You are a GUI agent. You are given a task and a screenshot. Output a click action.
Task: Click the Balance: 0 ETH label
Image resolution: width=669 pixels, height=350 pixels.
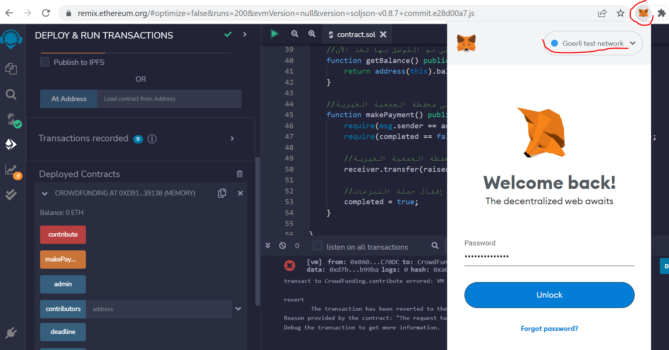point(62,213)
